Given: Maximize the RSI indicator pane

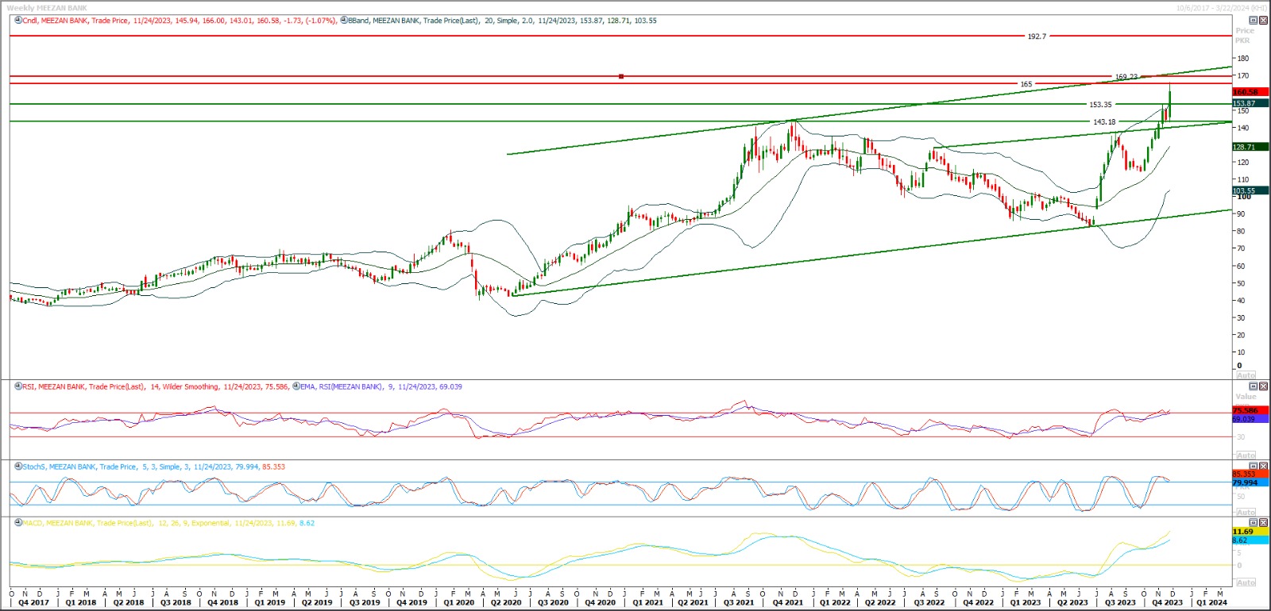Looking at the screenshot, I should pyautogui.click(x=1254, y=386).
